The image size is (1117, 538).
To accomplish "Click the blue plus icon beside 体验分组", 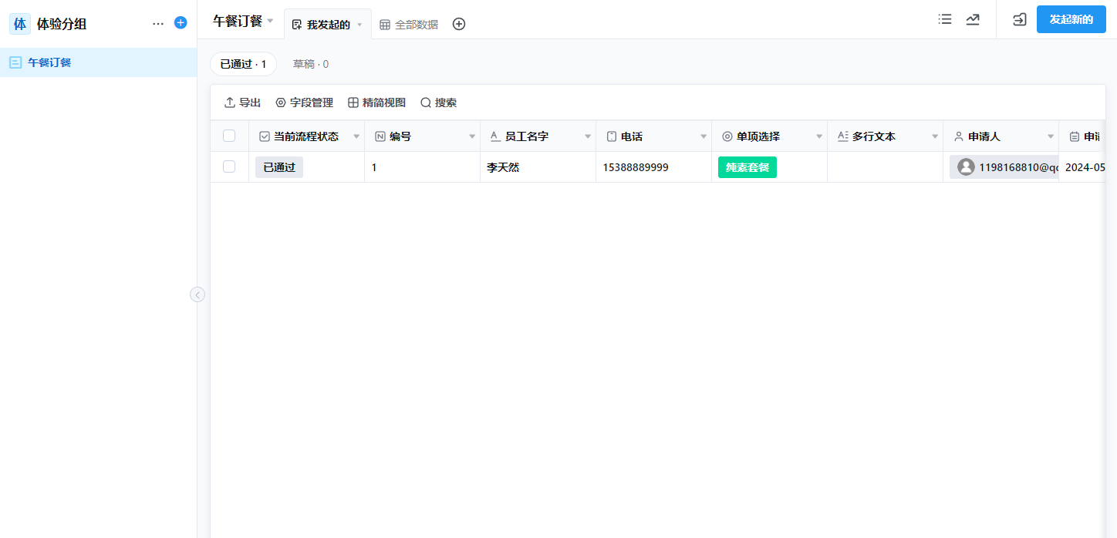I will coord(180,22).
